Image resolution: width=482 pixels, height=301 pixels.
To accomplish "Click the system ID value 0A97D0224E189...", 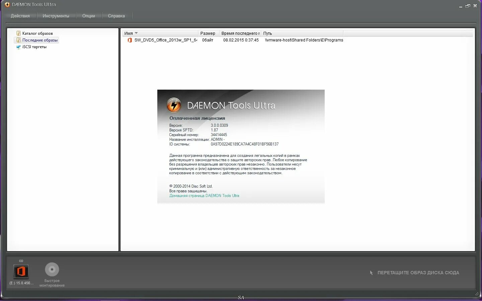I will [x=245, y=144].
